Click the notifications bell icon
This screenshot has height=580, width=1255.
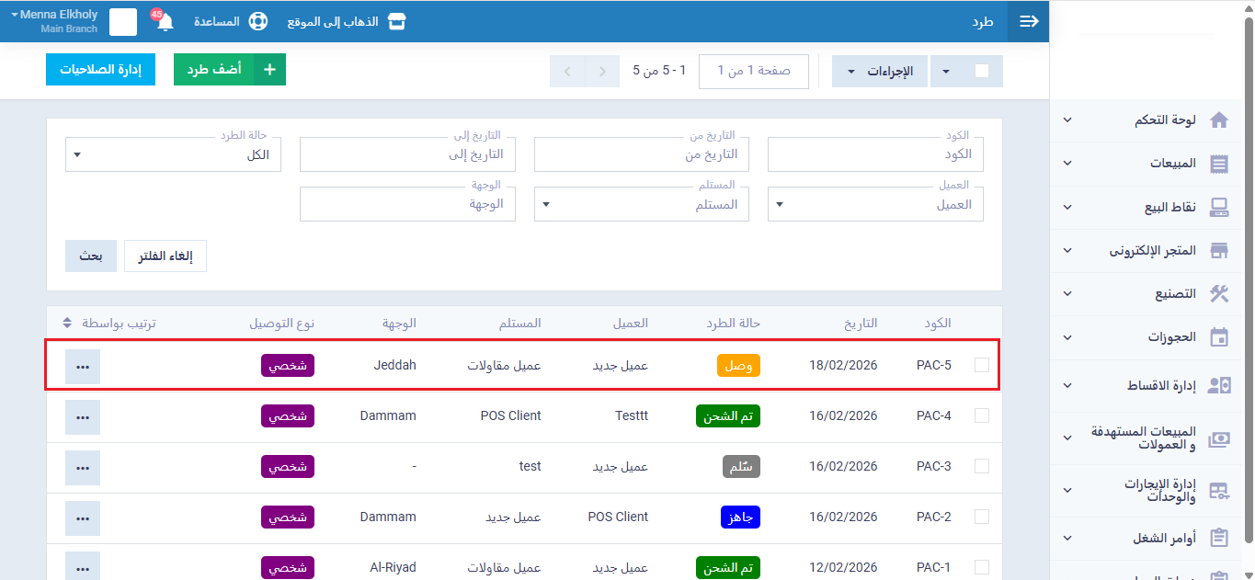pyautogui.click(x=165, y=22)
